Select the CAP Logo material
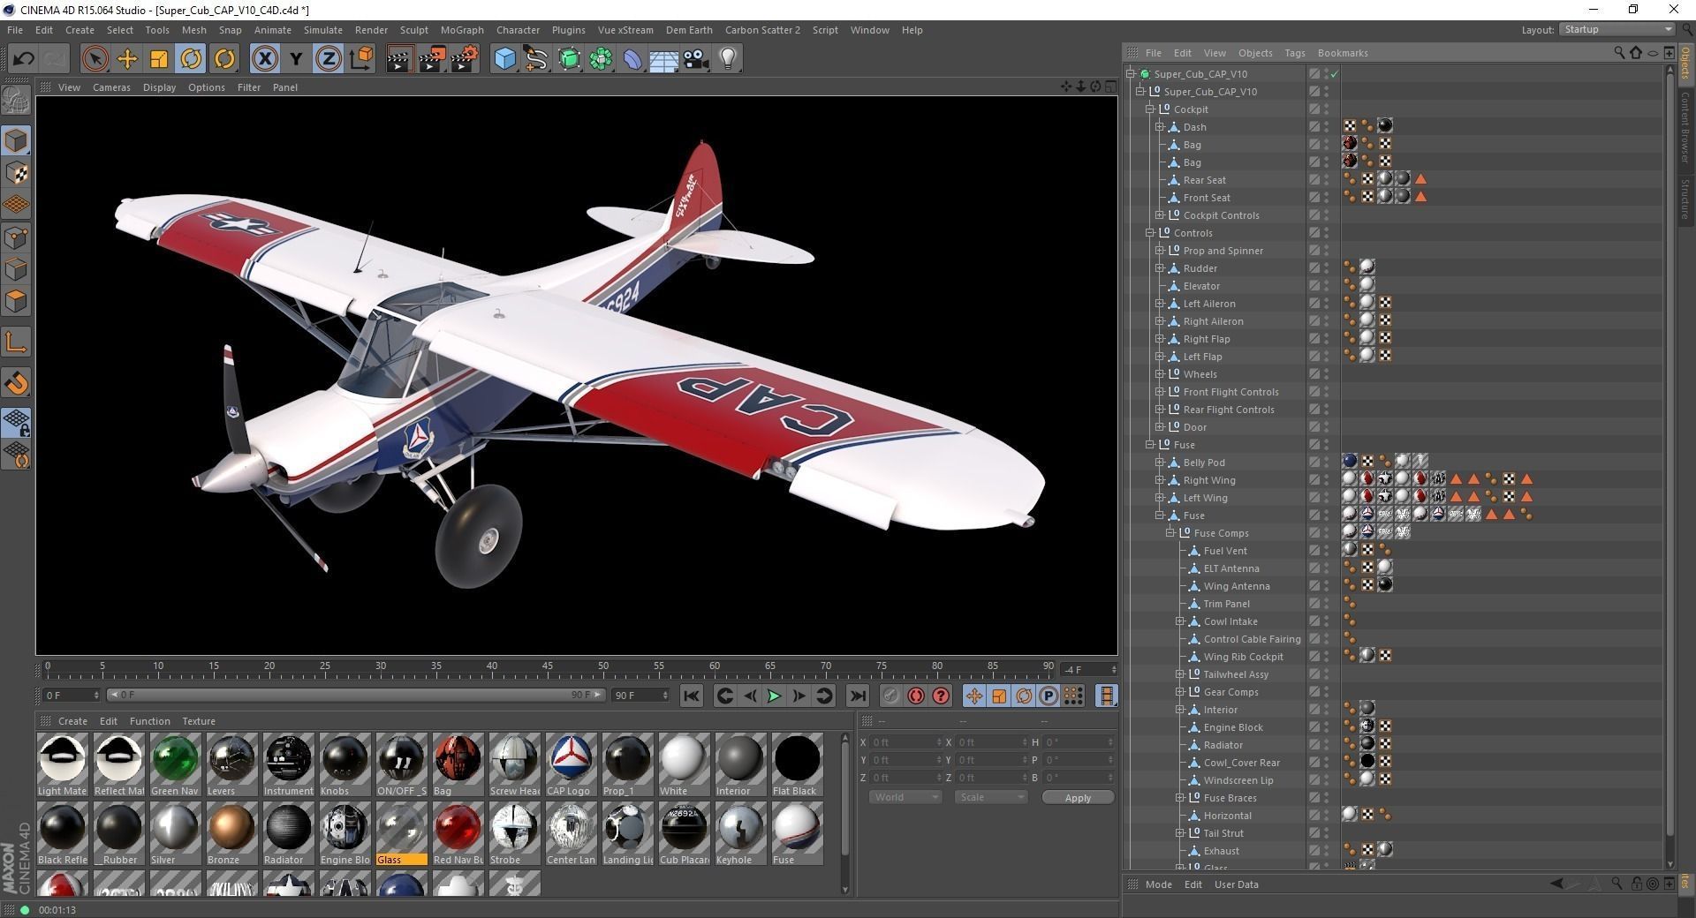 coord(571,765)
